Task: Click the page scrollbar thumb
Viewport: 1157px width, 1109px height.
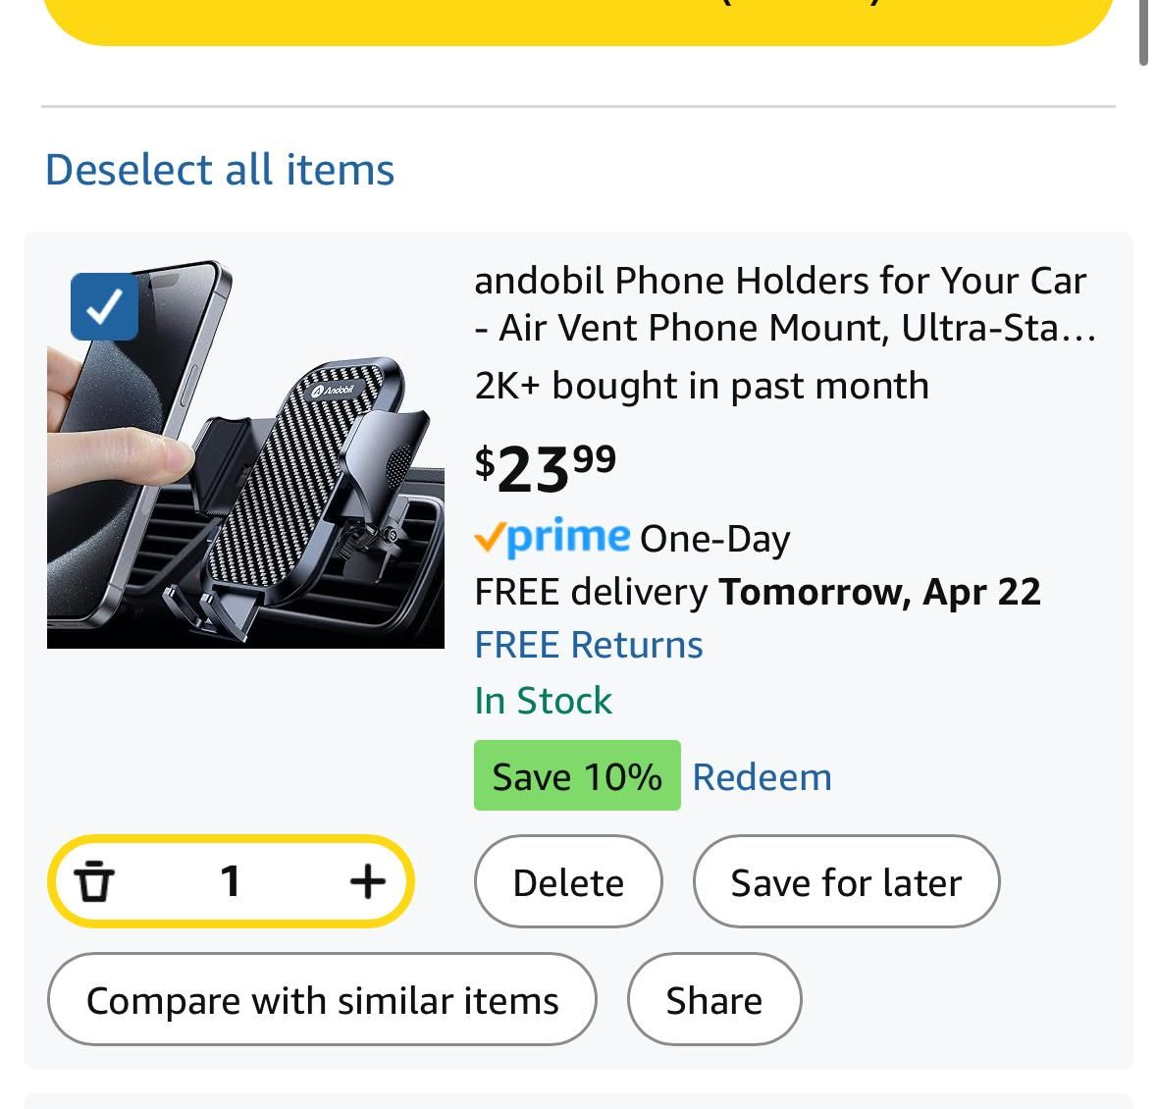Action: click(1143, 31)
